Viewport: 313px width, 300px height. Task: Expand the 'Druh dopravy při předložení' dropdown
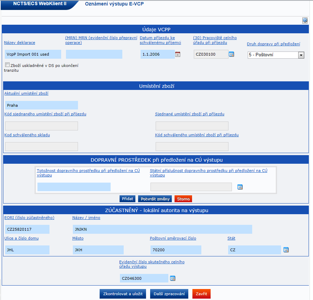point(301,55)
